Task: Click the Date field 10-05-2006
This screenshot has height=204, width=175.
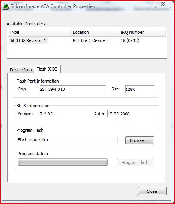Action: 131,114
